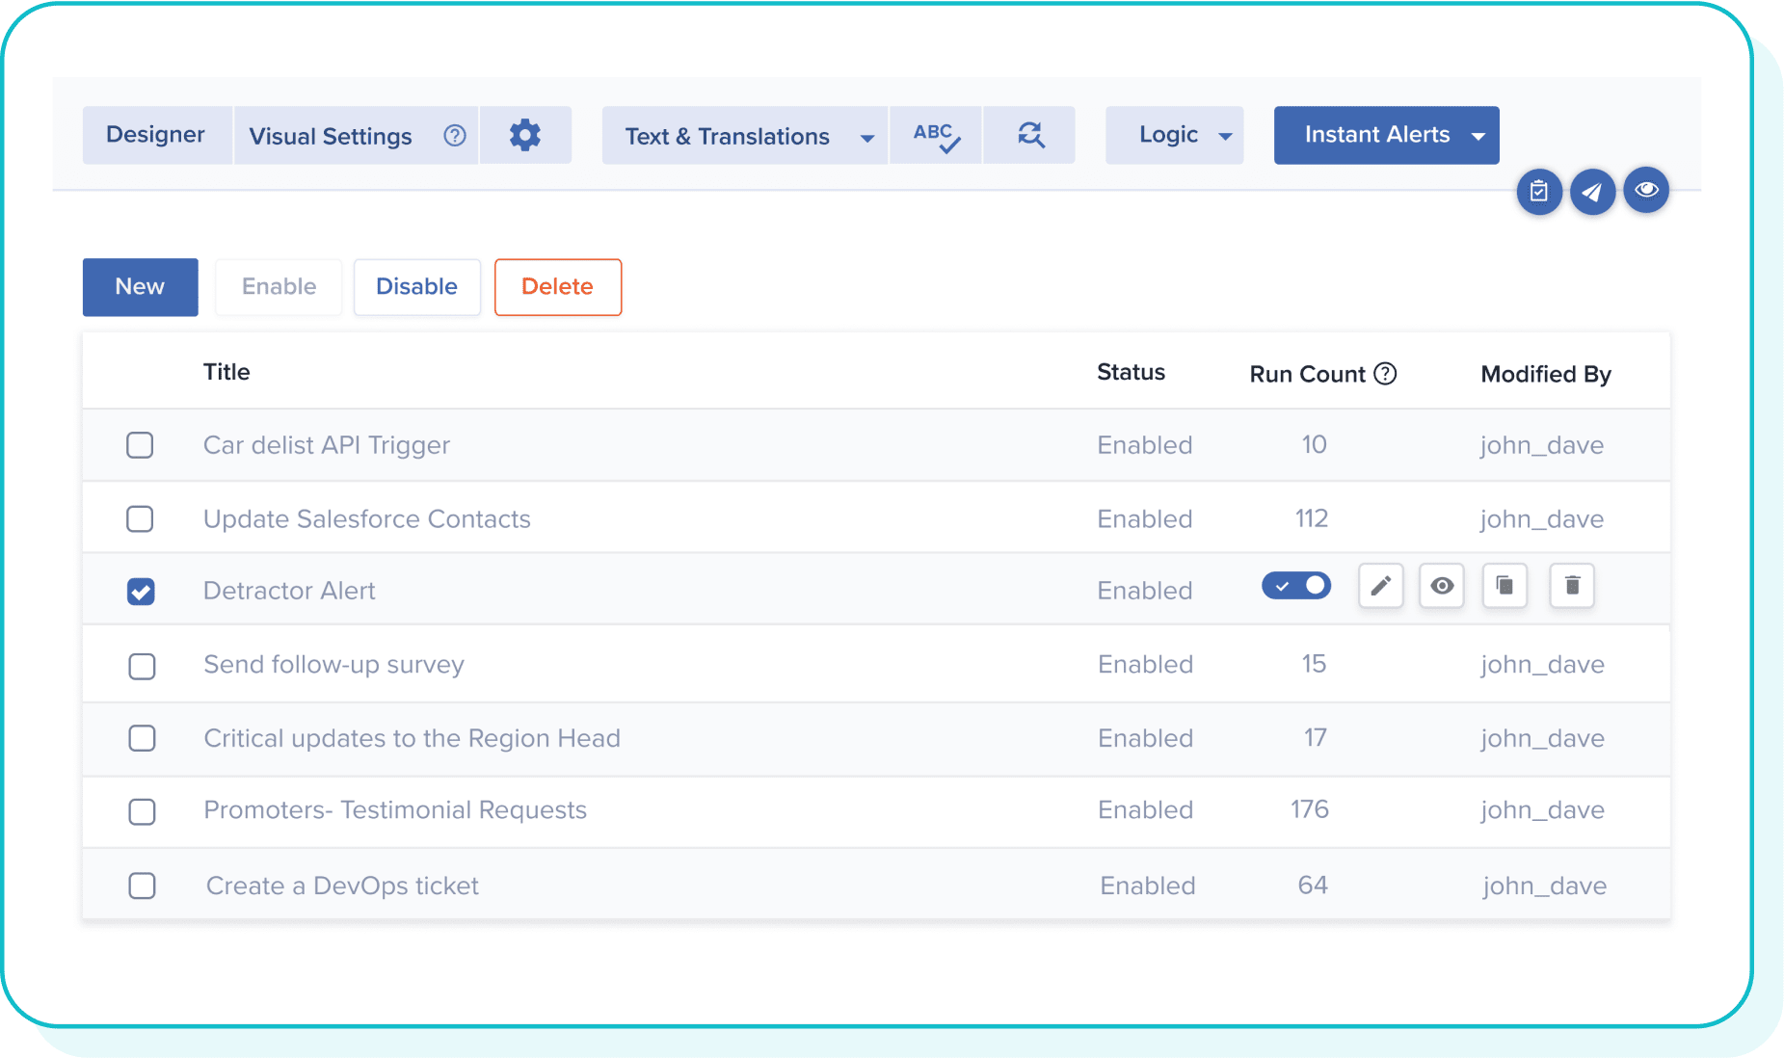Screen dimensions: 1784x1058
Task: Click the Title column header
Action: coord(226,372)
